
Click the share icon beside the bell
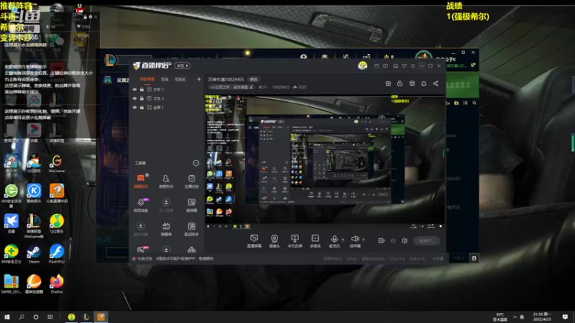[x=436, y=83]
